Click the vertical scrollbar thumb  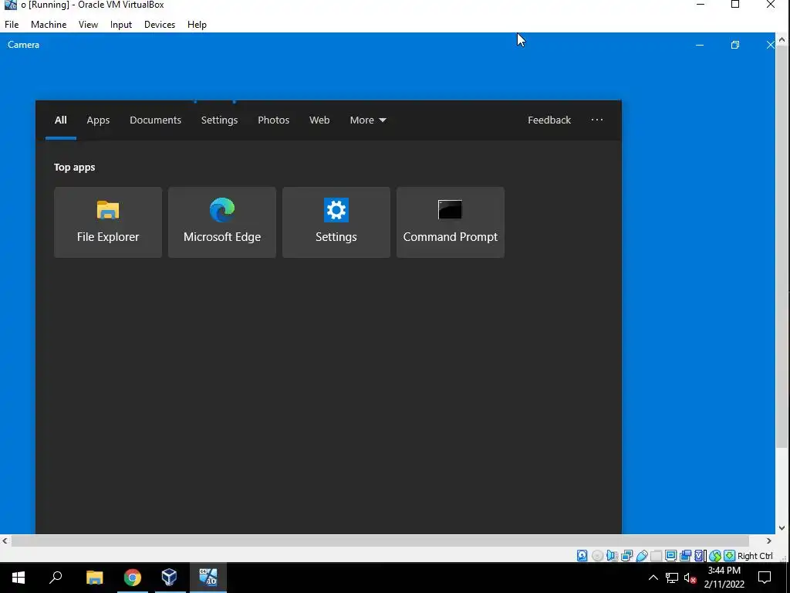[x=782, y=246]
